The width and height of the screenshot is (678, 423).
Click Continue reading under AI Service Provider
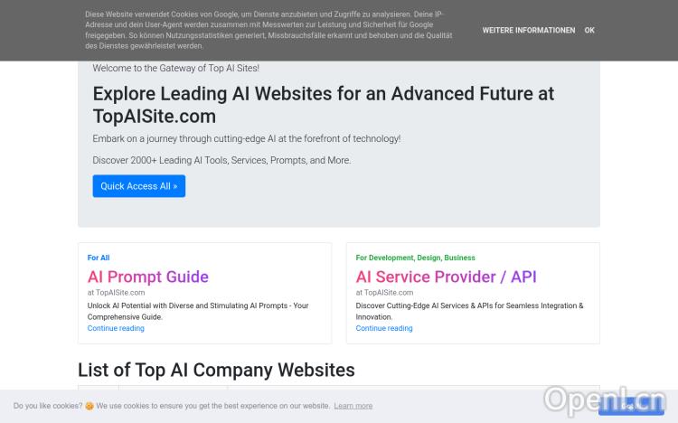[x=384, y=328]
